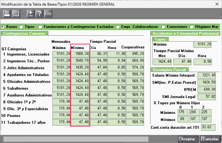Click the 'Topes' section label
The width and height of the screenshot is (222, 143).
point(160,39)
